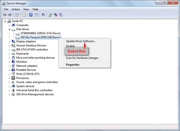Select Universal Serial Bus controllers label
180x131 pixels.
coord(34,90)
